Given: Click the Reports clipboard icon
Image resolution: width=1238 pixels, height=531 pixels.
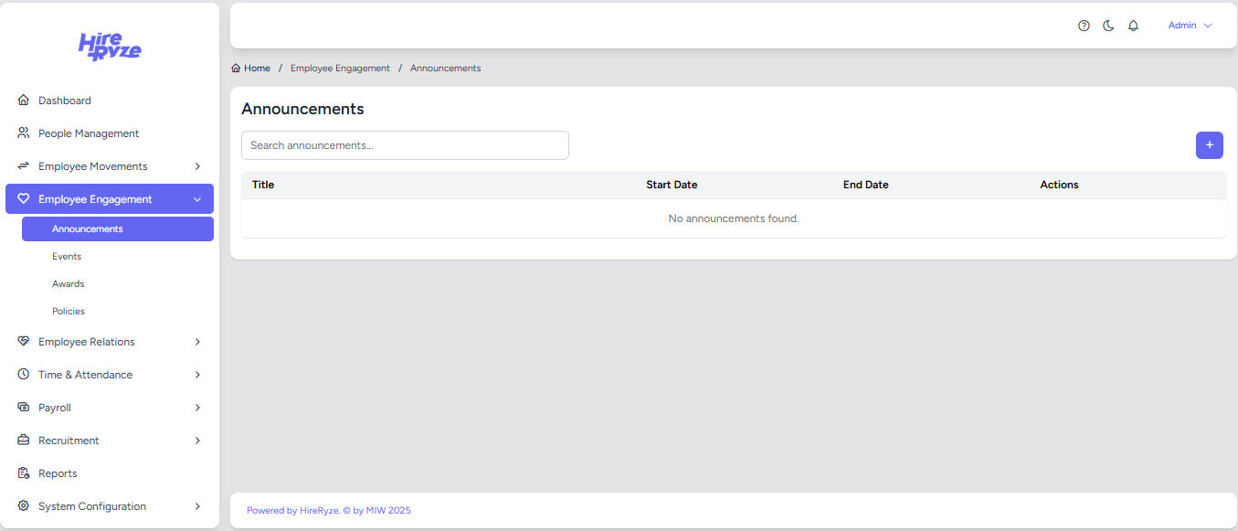Looking at the screenshot, I should click(x=24, y=473).
